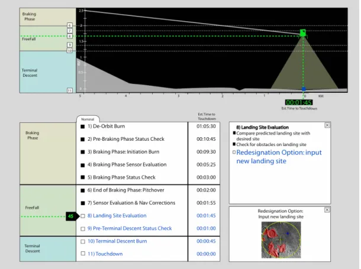Toggle checkbox for 6) End of Braking Phase: Pitchover
Image resolution: width=361 pixels, height=269 pixels.
point(83,190)
